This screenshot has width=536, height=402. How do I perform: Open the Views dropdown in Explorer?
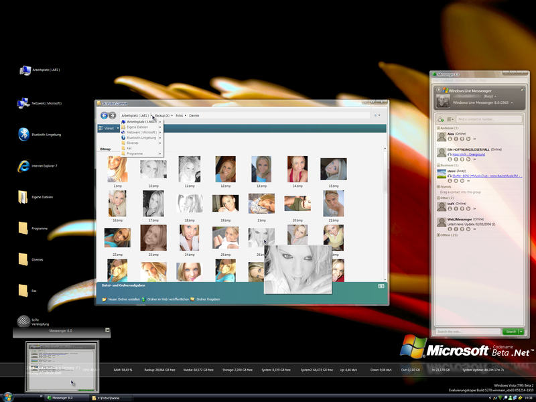pyautogui.click(x=109, y=128)
